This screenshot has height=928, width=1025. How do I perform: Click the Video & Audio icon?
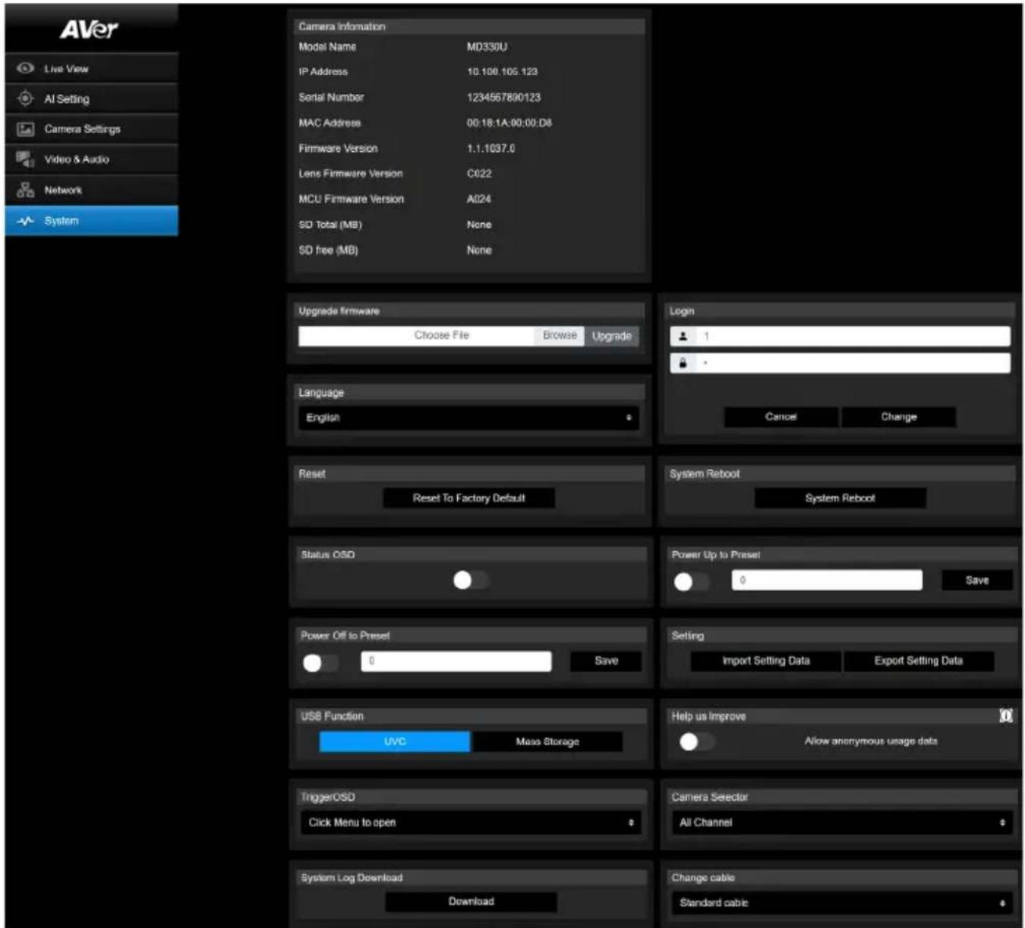26,159
